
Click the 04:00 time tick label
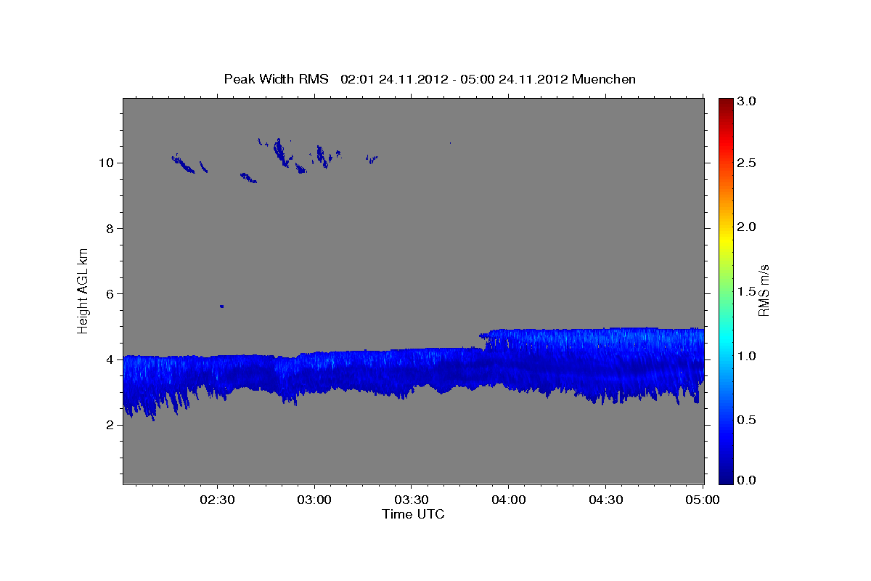(509, 500)
